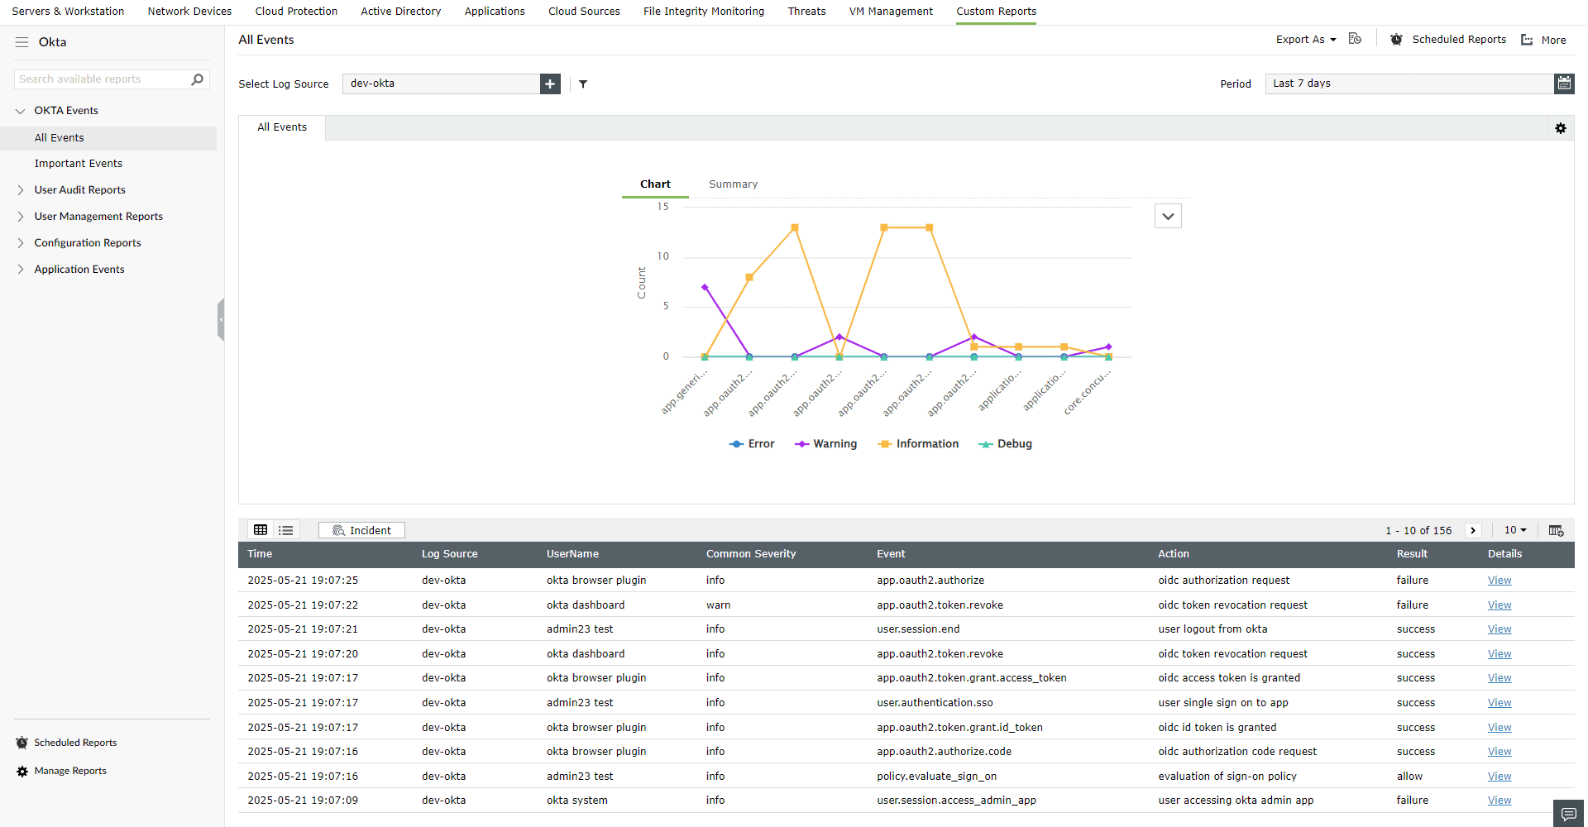Open the chat support icon
The width and height of the screenshot is (1588, 827).
[1568, 814]
